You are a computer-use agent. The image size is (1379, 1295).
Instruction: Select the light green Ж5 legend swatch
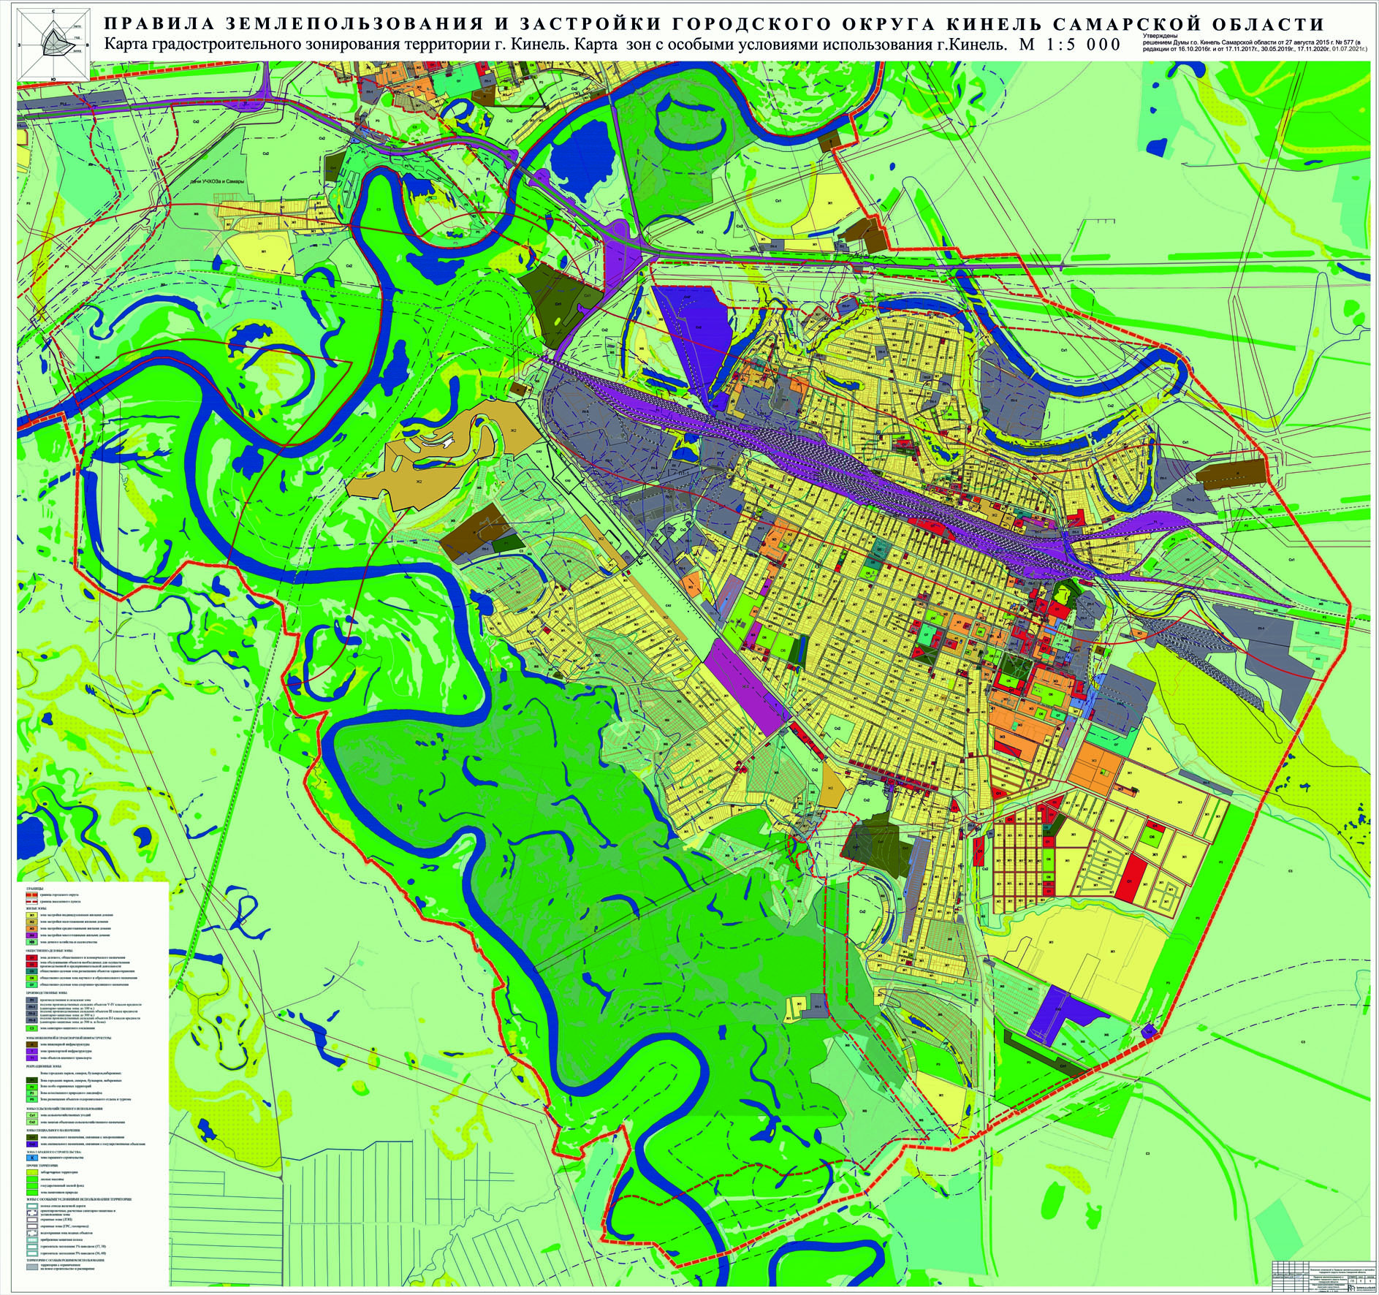pos(31,942)
